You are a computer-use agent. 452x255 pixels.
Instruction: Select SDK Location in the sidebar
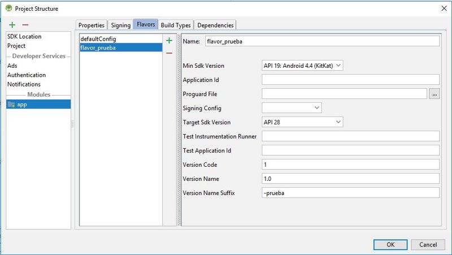click(38, 36)
